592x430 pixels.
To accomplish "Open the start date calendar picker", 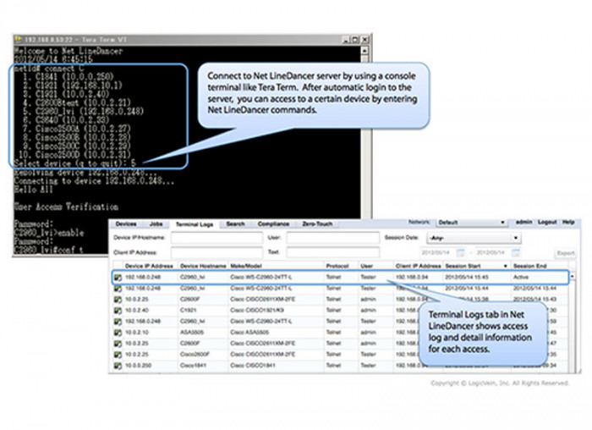I will 461,252.
